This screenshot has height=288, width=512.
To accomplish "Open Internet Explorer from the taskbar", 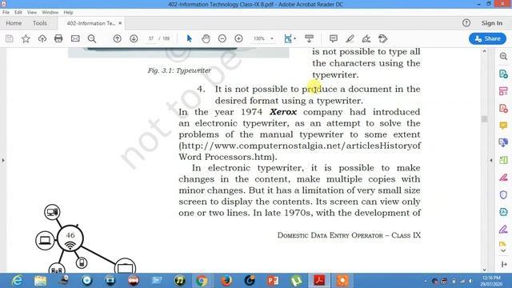I will click(17, 281).
